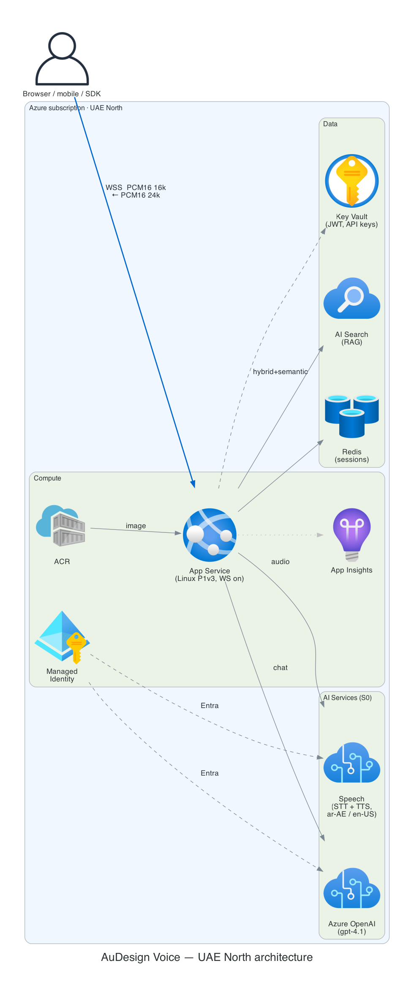The image size is (414, 985).
Task: Click the 'App Service (Linux P1v3, WS on)' caption
Action: [210, 575]
